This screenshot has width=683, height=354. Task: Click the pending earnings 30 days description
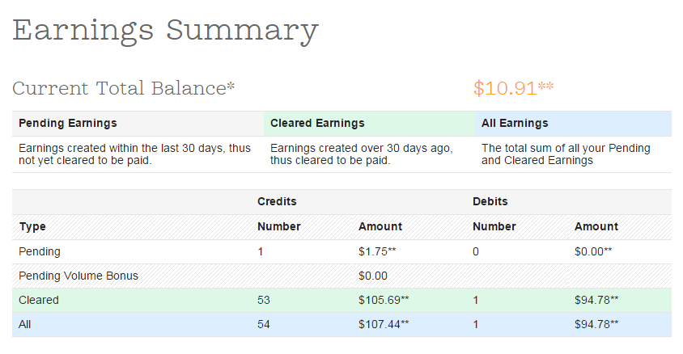[x=134, y=154]
